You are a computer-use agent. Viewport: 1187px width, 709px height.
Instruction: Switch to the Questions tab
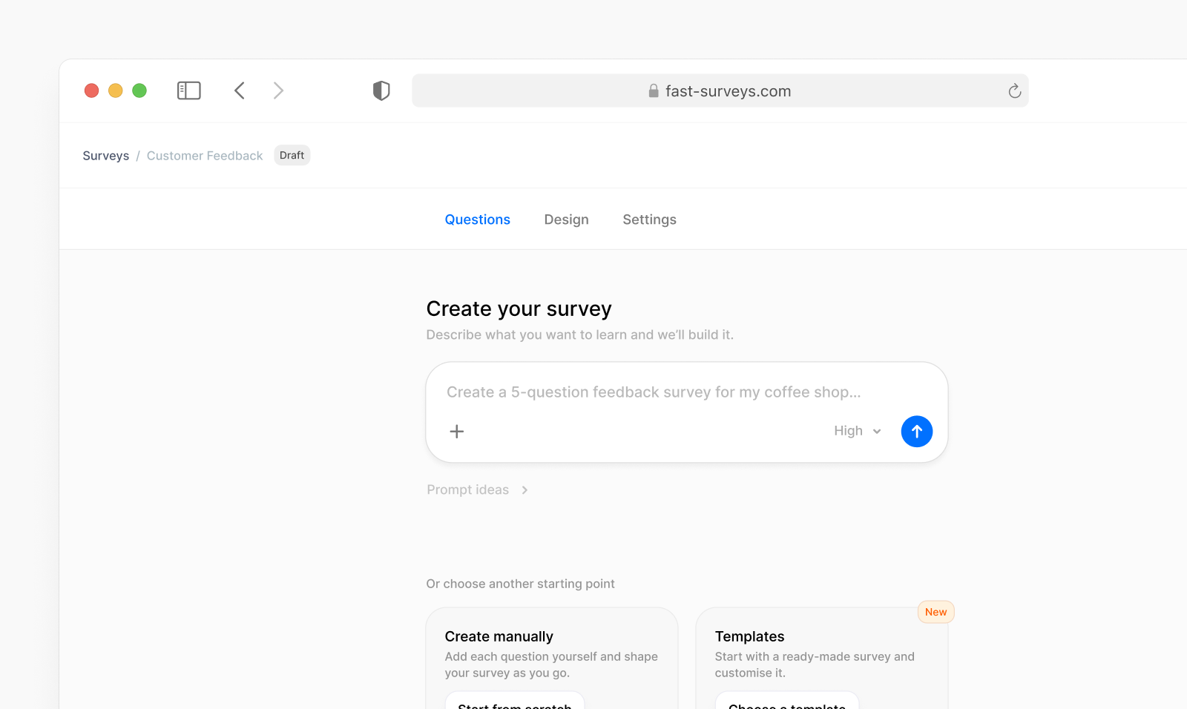tap(478, 220)
